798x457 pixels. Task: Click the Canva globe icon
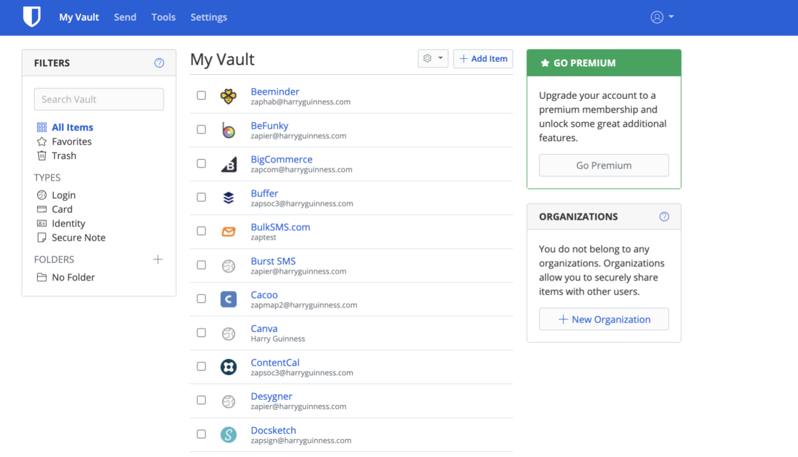click(228, 333)
